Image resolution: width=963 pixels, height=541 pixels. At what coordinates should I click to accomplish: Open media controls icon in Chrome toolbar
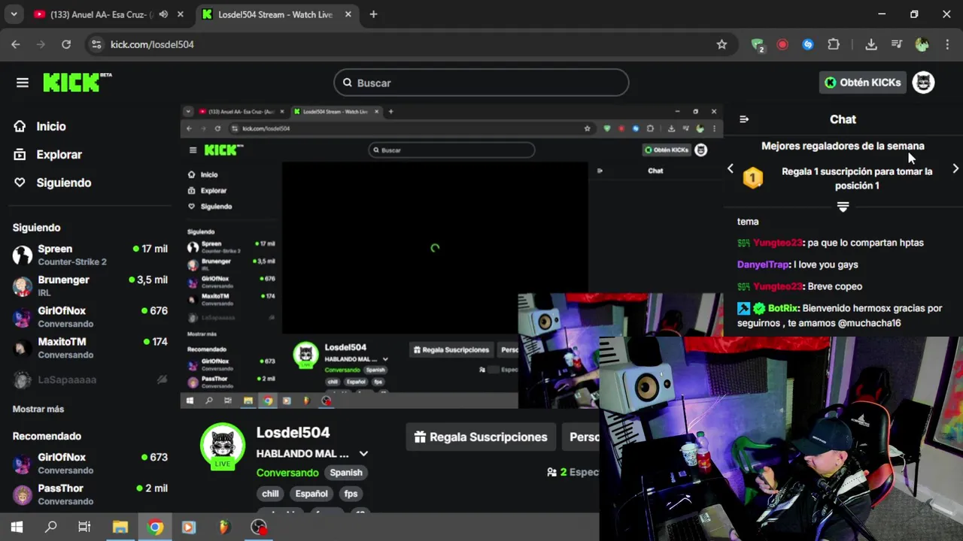[897, 44]
